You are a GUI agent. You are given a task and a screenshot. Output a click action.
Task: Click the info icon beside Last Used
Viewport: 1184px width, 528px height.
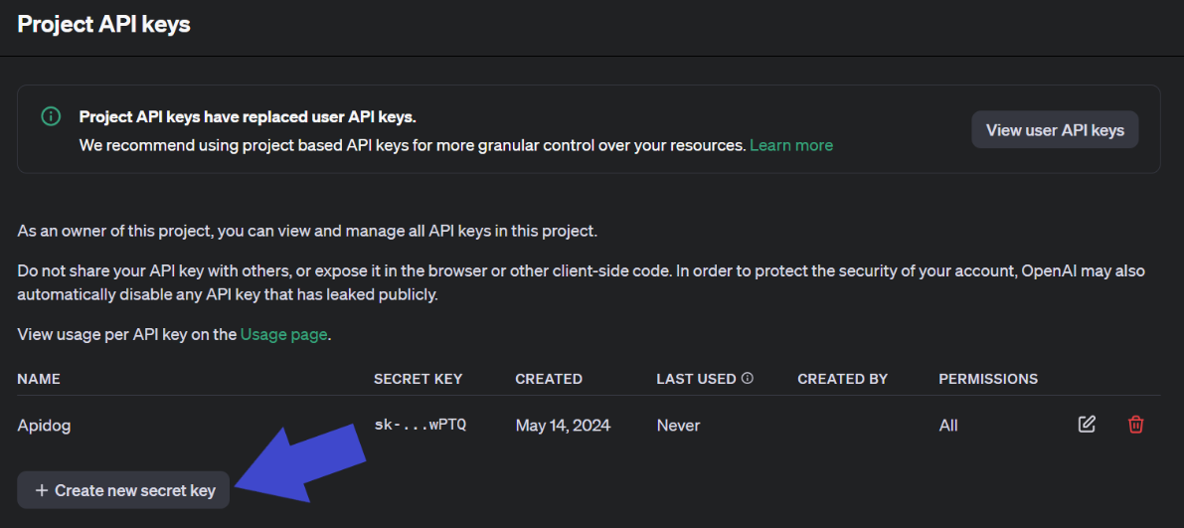748,379
